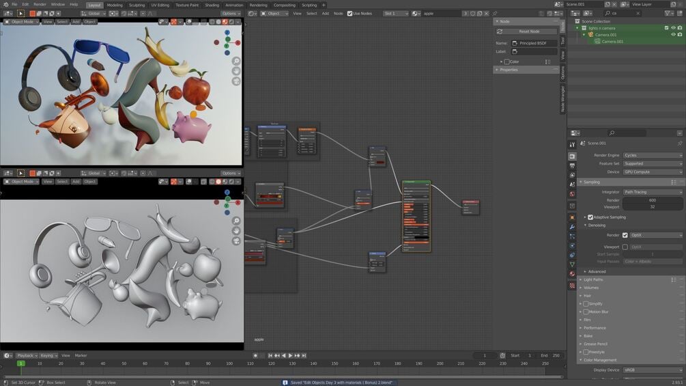Open the Object properties orange square icon
The width and height of the screenshot is (686, 386).
(572, 217)
